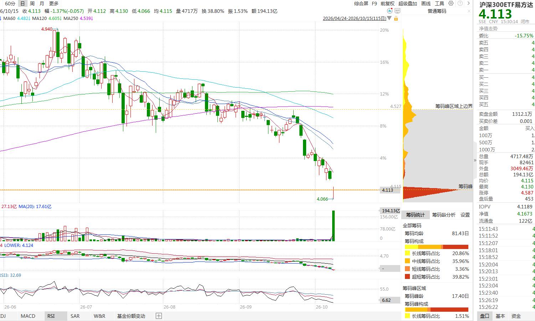Open the 前复权 adjustment dropdown

tap(387, 4)
